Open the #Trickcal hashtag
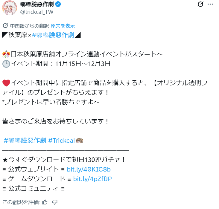The image size is (219, 209). (61, 141)
